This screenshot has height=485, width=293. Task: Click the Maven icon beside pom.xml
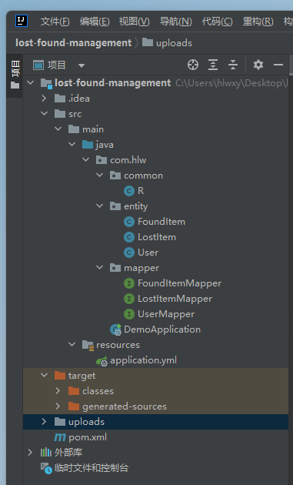60,437
